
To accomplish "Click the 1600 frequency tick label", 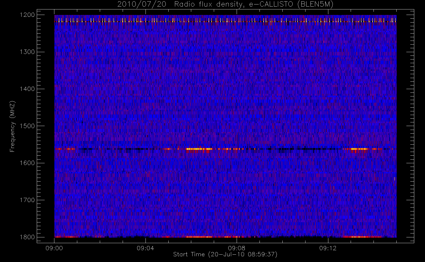I will click(x=27, y=163).
